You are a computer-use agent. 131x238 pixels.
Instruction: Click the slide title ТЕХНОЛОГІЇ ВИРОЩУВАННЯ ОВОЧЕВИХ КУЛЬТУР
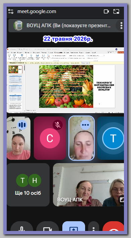coord(104,86)
